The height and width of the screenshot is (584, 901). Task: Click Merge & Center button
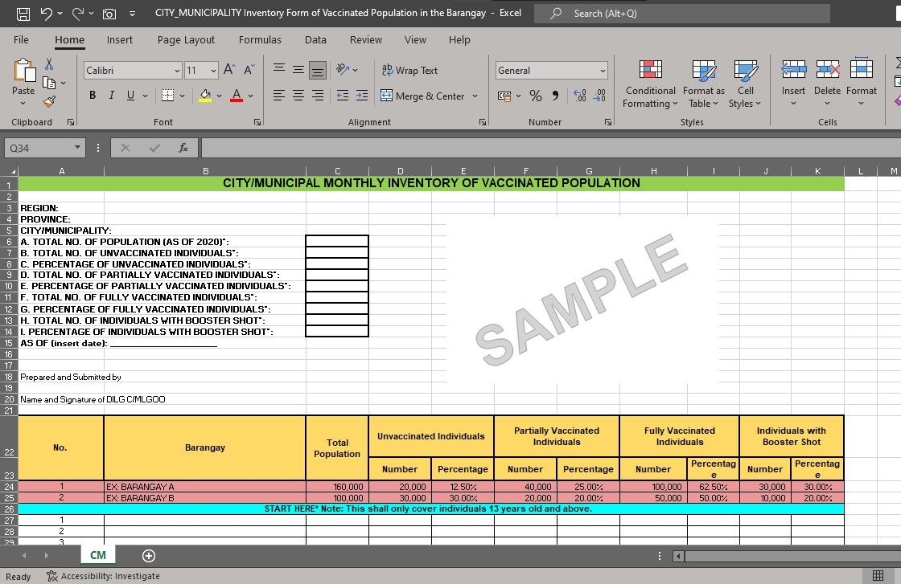point(422,96)
